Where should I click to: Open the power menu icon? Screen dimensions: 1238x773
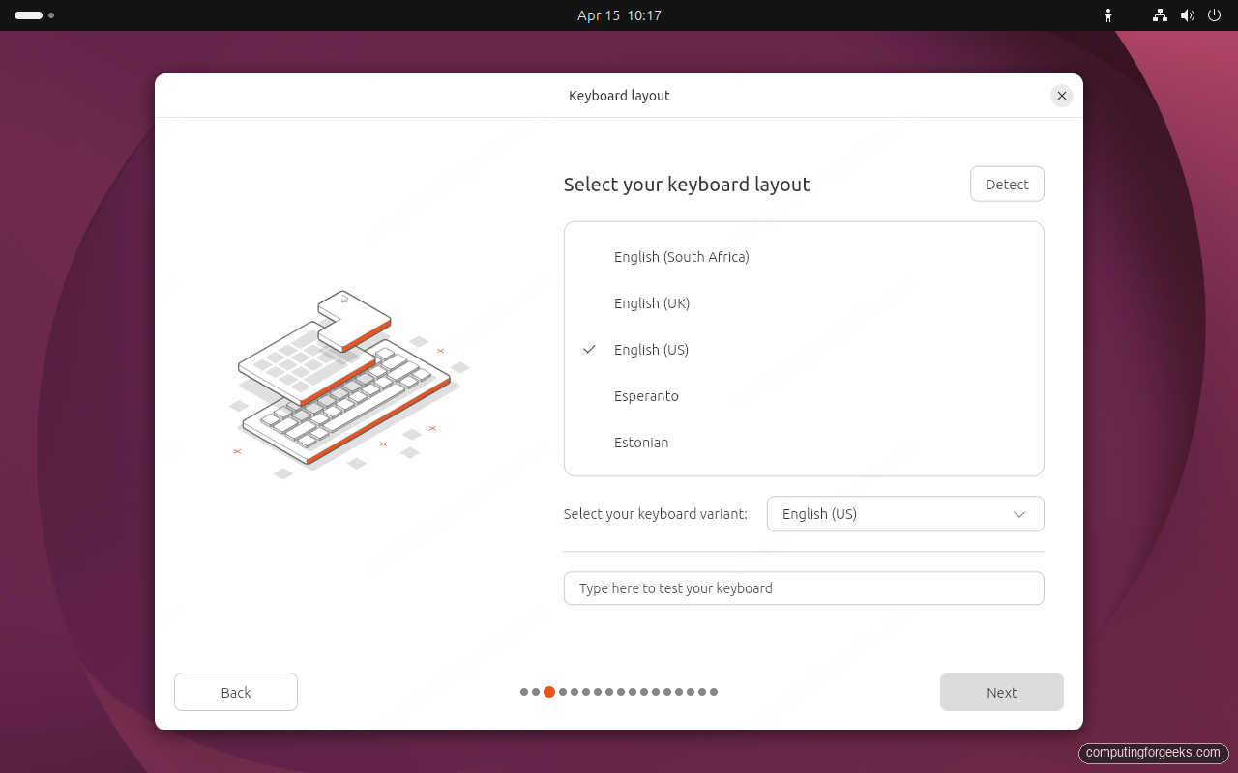[x=1214, y=15]
